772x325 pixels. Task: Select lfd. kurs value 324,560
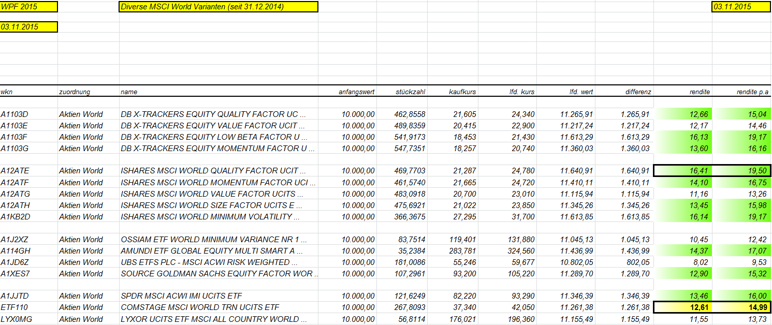(x=507, y=250)
